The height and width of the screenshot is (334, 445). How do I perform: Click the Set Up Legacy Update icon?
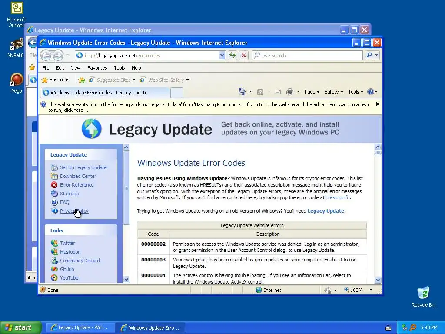coord(54,167)
